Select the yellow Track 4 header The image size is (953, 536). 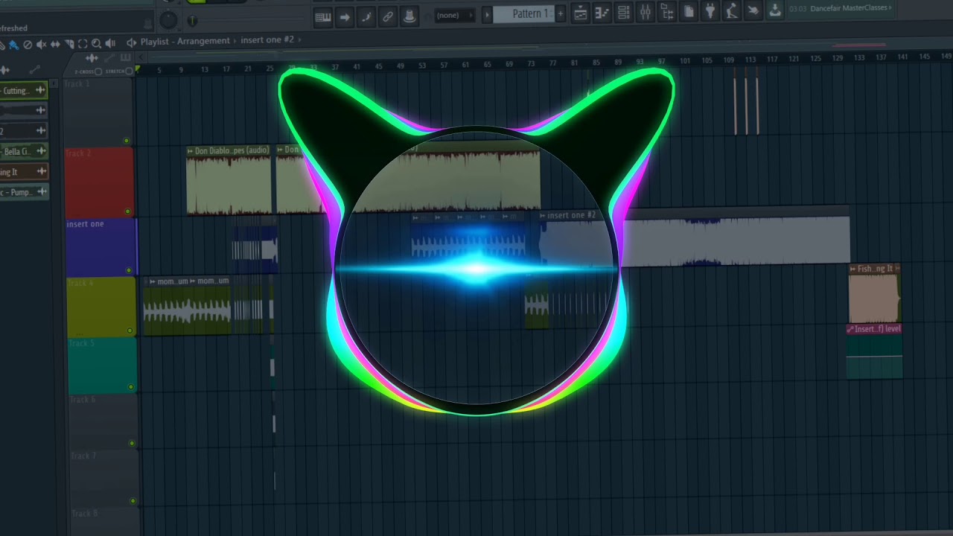(102, 306)
